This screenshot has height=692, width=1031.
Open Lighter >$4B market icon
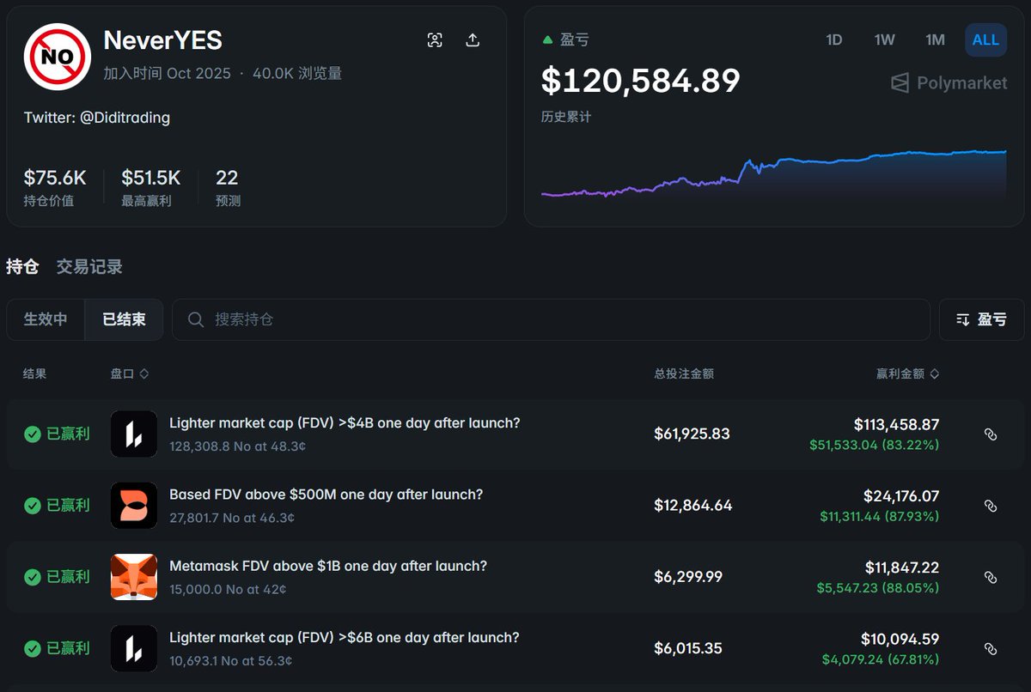(x=134, y=434)
